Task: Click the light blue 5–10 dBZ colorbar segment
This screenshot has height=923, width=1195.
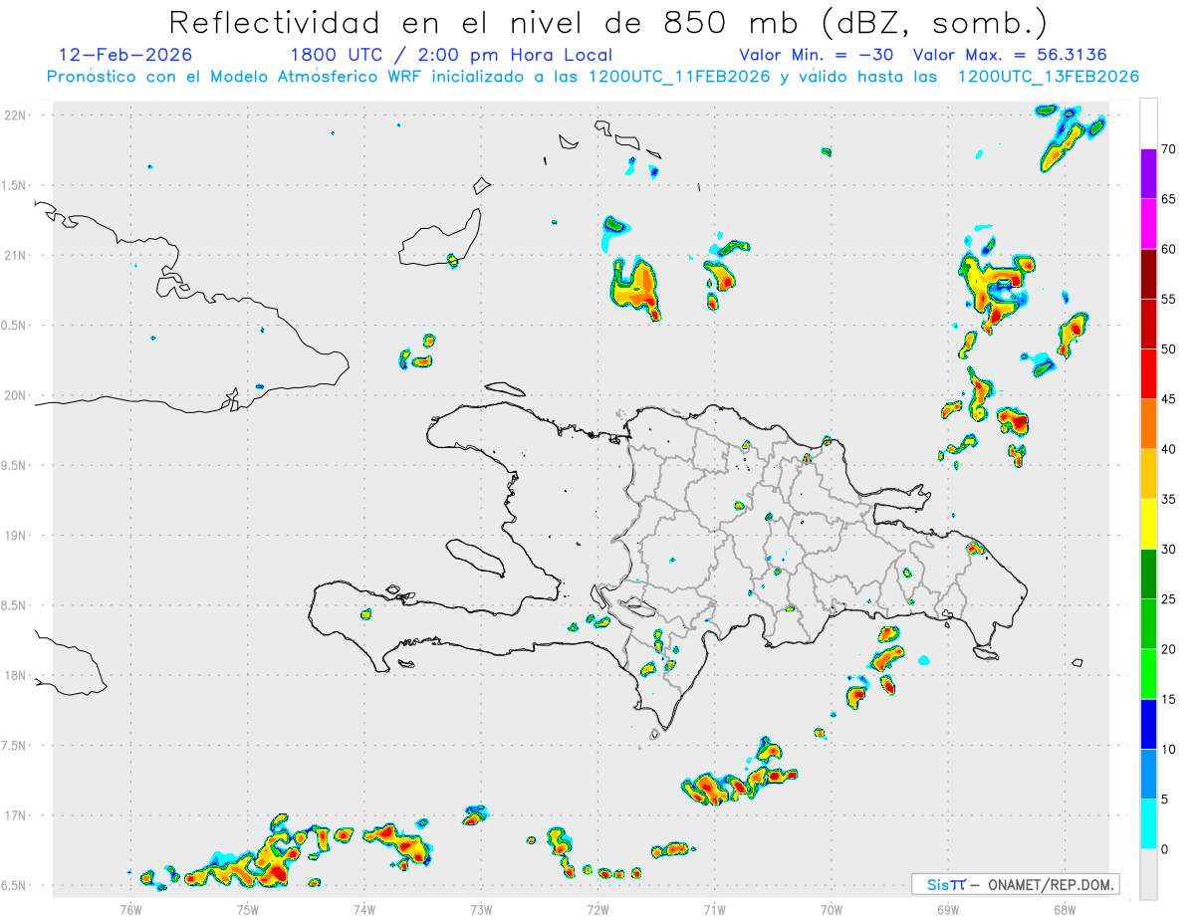Action: (1148, 774)
